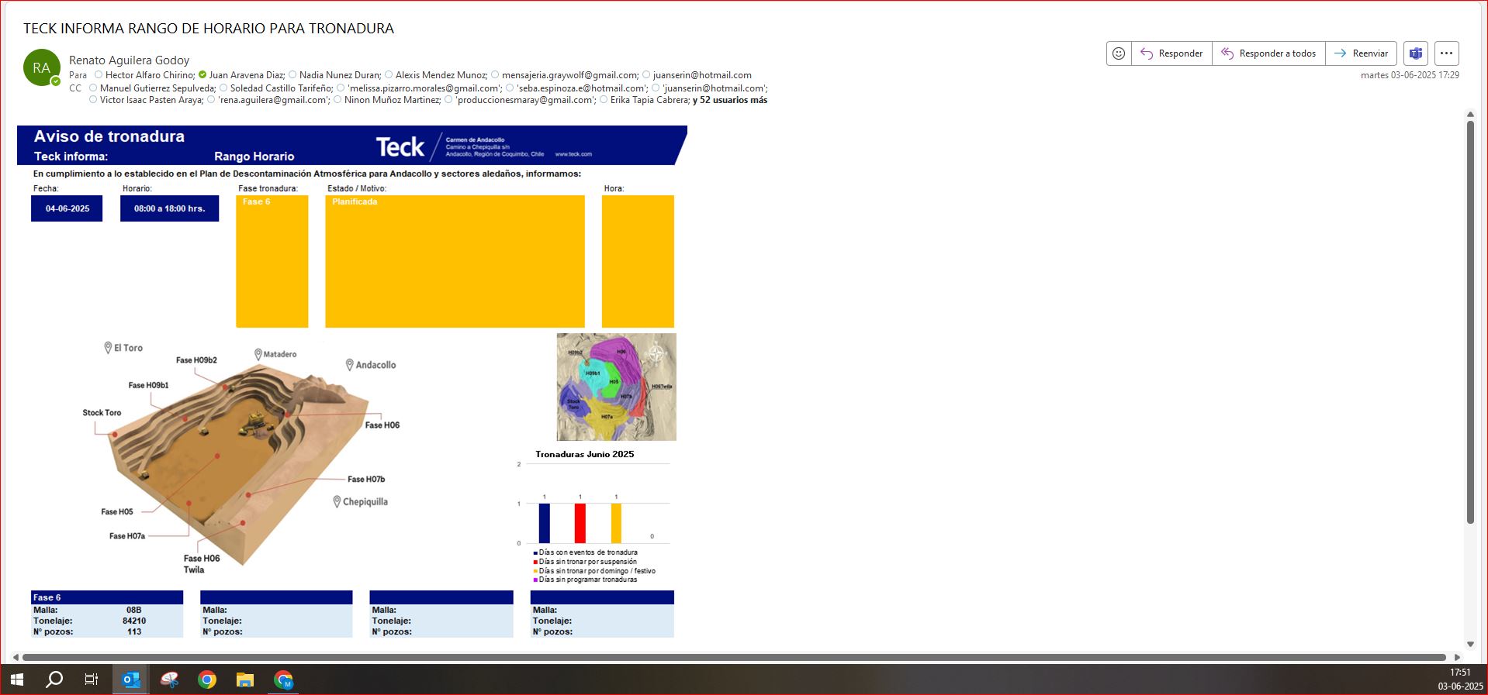Click yellow Planificada status box

click(x=455, y=261)
